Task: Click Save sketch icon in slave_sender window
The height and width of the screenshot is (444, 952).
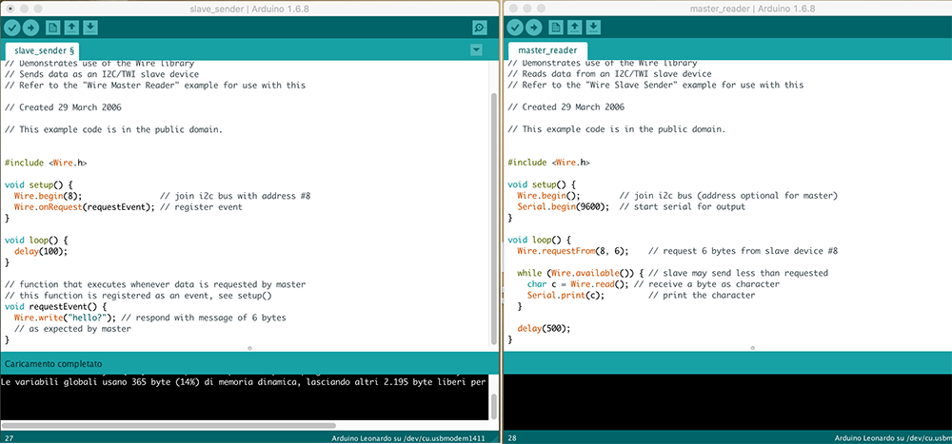Action: coord(89,28)
